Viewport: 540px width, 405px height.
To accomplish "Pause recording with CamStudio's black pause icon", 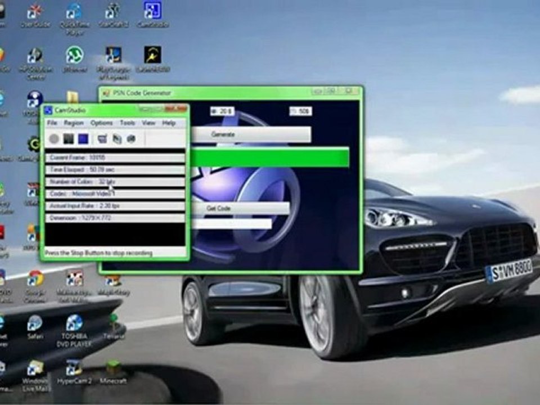I will [68, 139].
